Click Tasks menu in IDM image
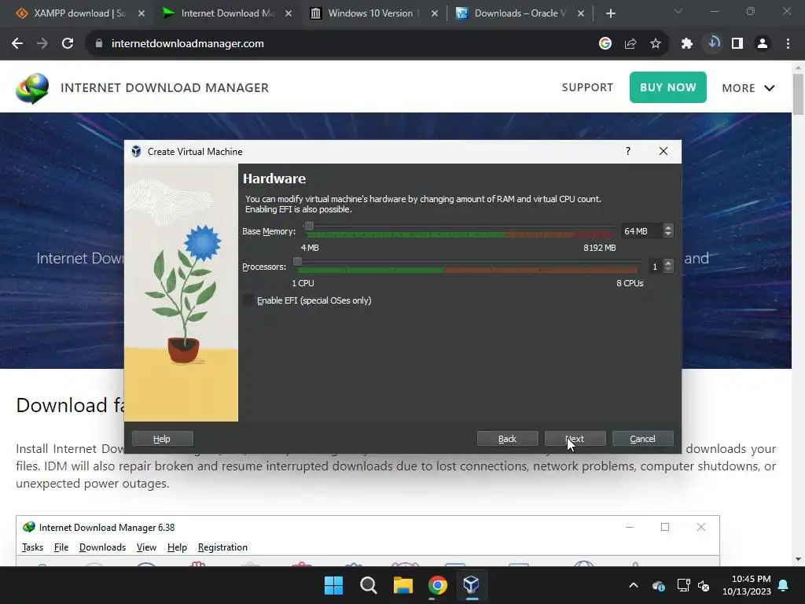This screenshot has height=604, width=805. click(32, 547)
